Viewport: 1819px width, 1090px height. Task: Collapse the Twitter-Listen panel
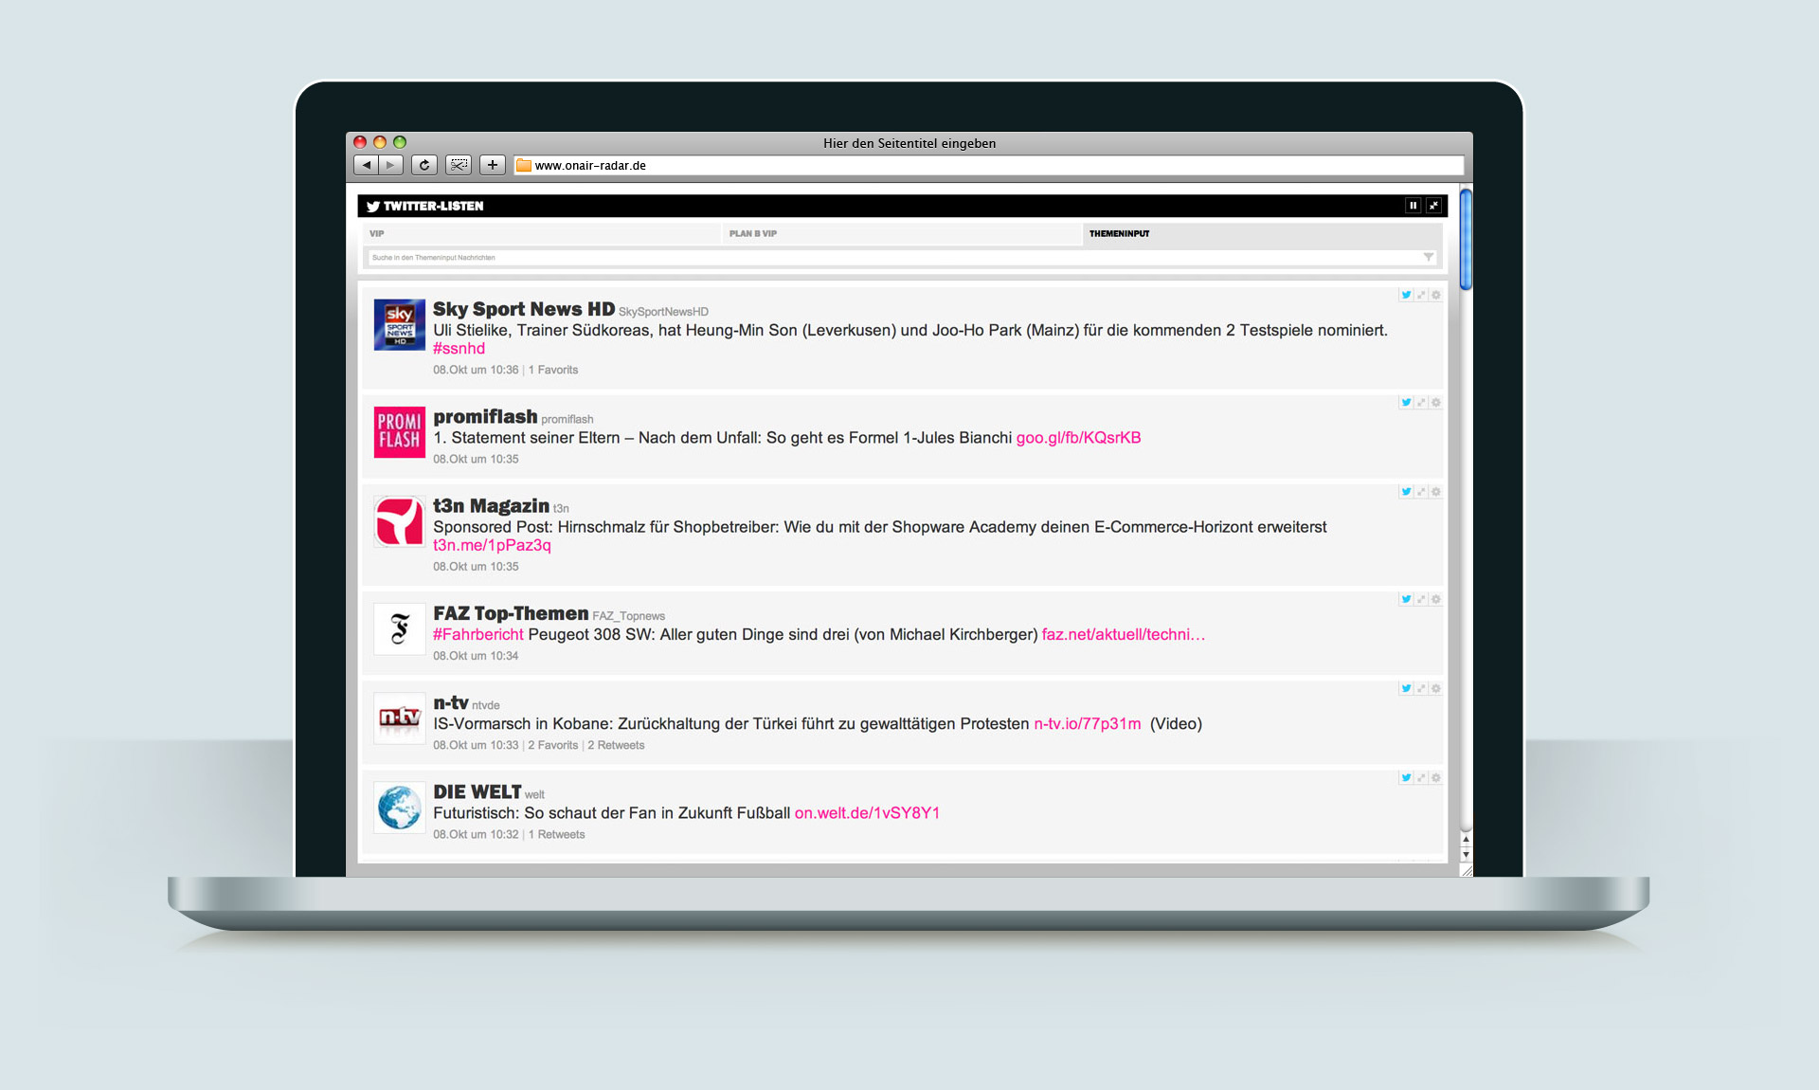pyautogui.click(x=1433, y=206)
